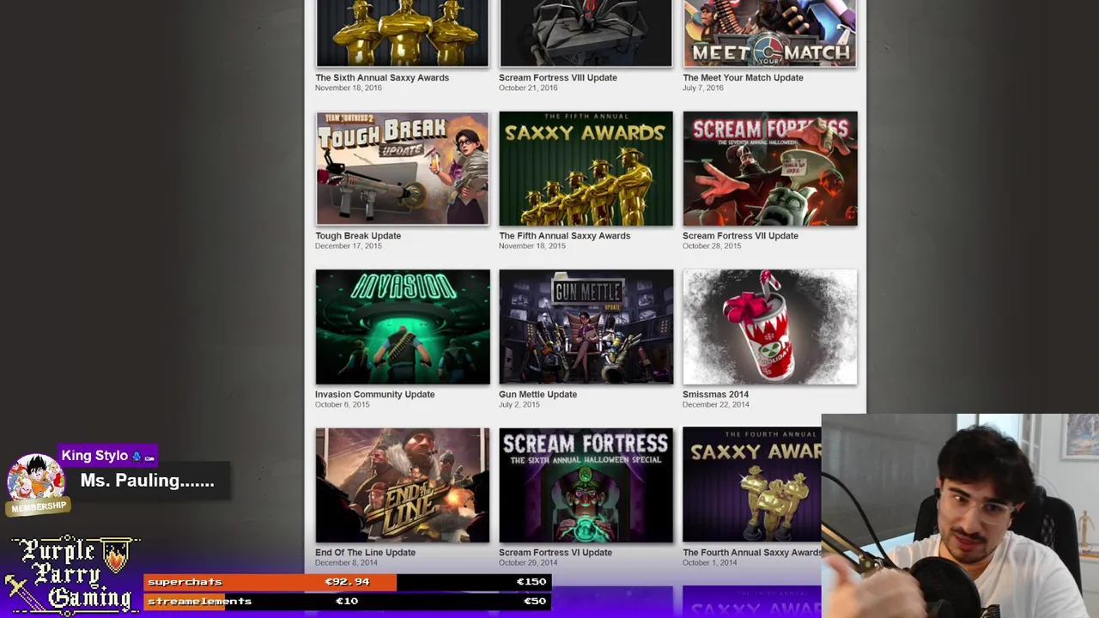Click the November 18, 2016 date
The height and width of the screenshot is (618, 1099).
pos(349,88)
